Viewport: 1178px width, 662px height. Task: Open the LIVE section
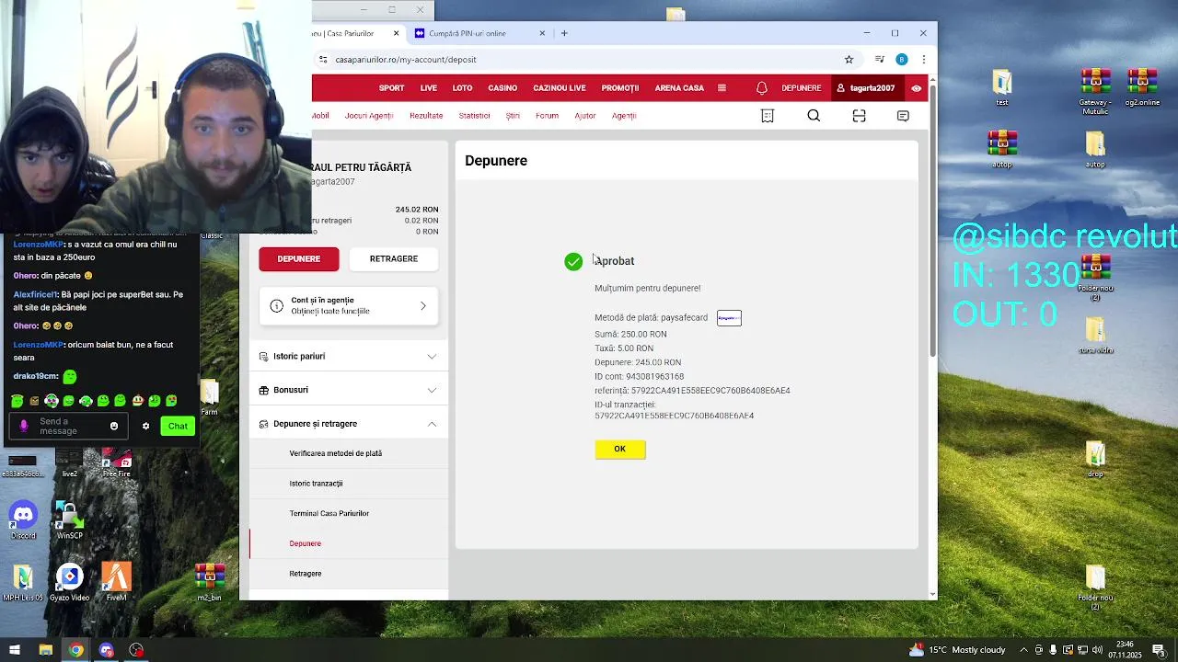pos(429,88)
